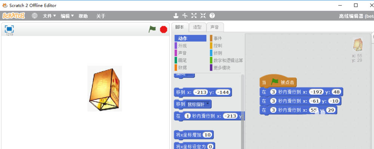Edit value 0 in 将x坐标设定为 block
The width and height of the screenshot is (374, 149).
point(210,146)
